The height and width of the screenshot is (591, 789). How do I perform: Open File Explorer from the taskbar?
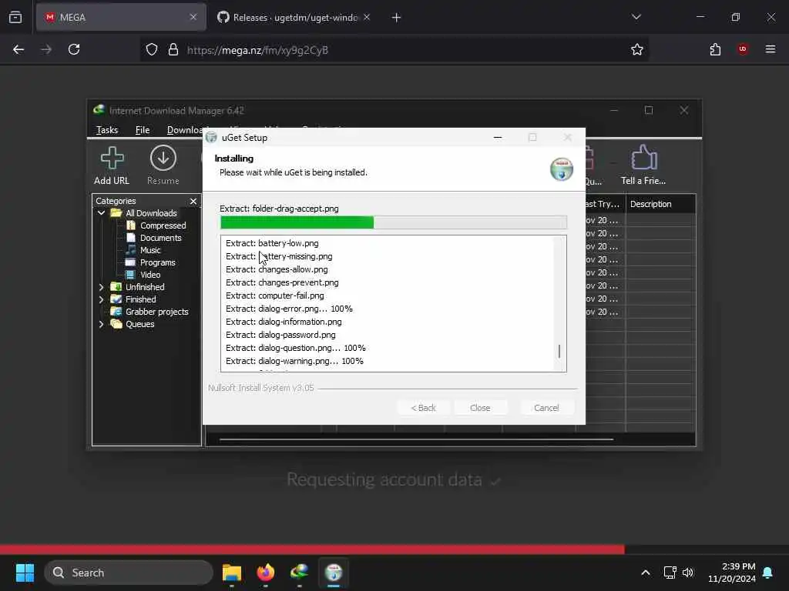tap(231, 573)
